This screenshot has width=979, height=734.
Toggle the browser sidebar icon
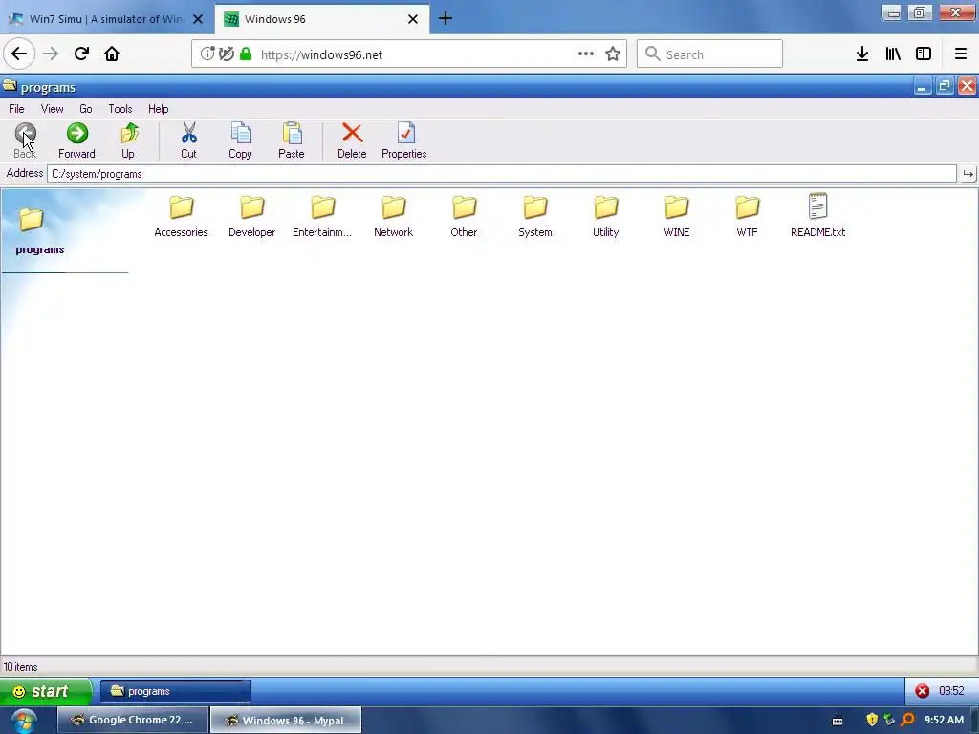[x=924, y=54]
